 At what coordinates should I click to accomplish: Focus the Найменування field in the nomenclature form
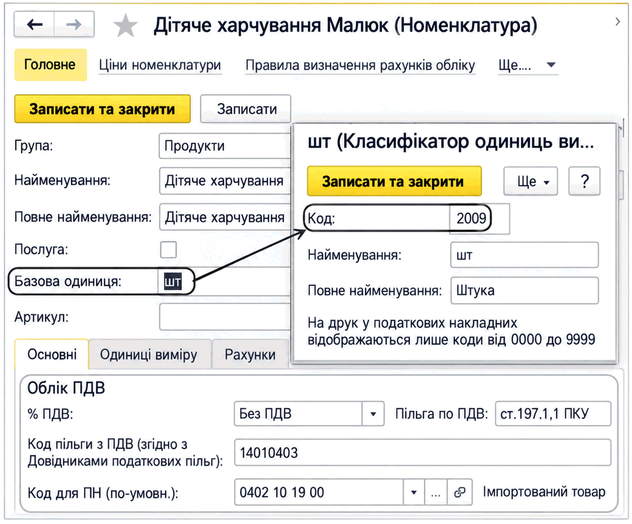coord(225,181)
